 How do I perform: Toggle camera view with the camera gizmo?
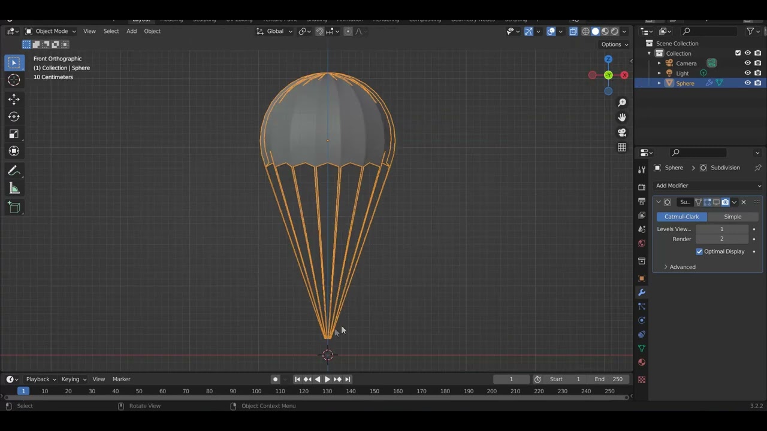(622, 132)
